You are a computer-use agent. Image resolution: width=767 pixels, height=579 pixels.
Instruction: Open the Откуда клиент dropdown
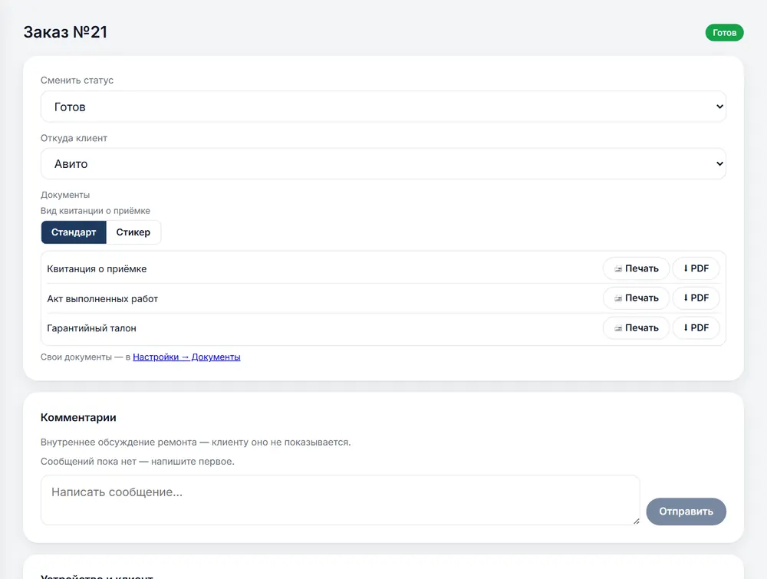[383, 164]
